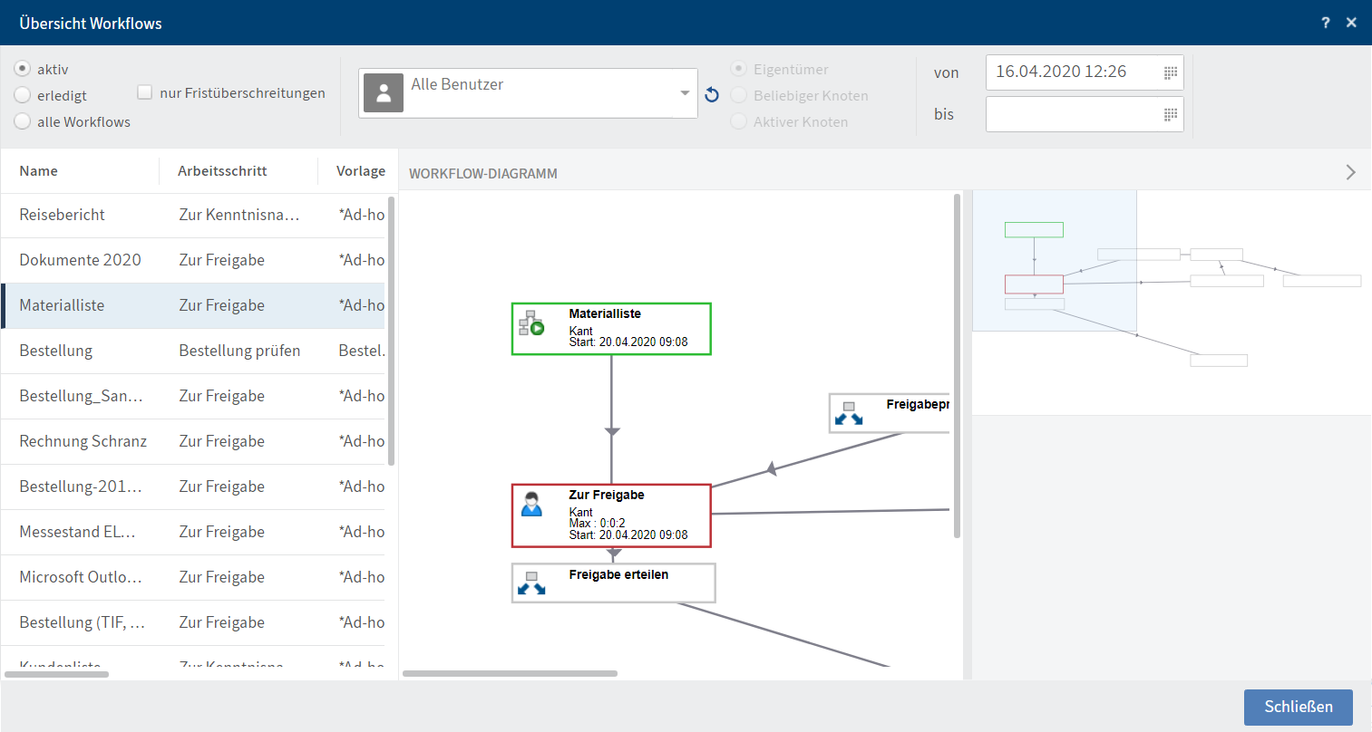Viewport: 1372px width, 732px height.
Task: Click the diagram vertical scrollbar
Action: tap(957, 366)
